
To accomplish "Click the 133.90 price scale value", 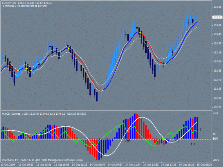I will (x=217, y=7).
